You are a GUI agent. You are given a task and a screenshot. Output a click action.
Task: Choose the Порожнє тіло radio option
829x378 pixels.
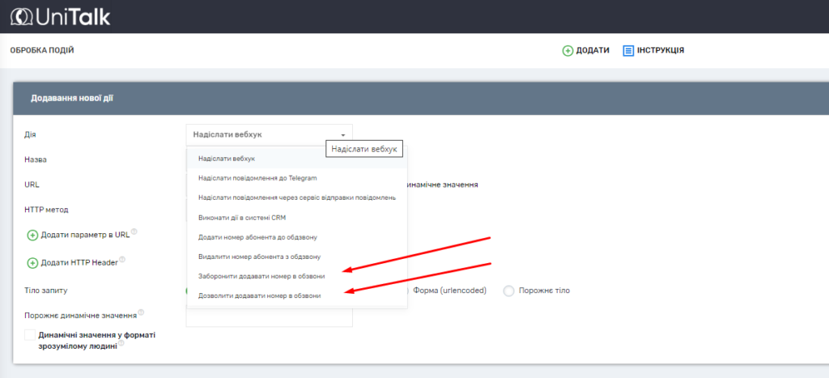[508, 291]
